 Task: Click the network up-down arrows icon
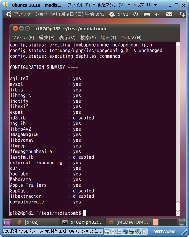coord(182,14)
